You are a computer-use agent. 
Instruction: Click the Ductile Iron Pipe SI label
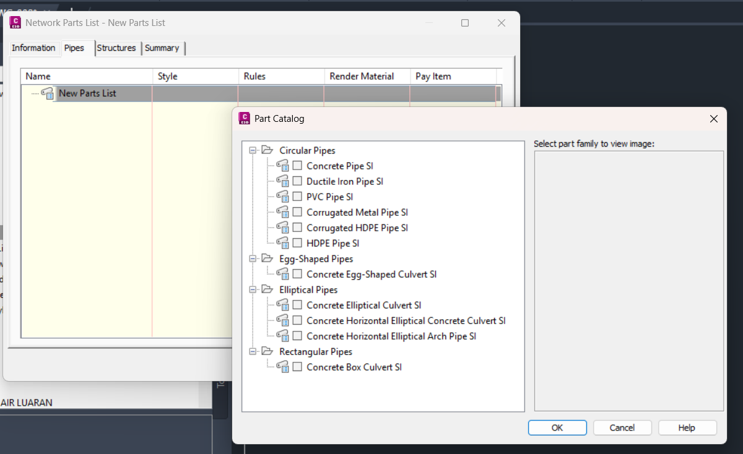coord(345,181)
